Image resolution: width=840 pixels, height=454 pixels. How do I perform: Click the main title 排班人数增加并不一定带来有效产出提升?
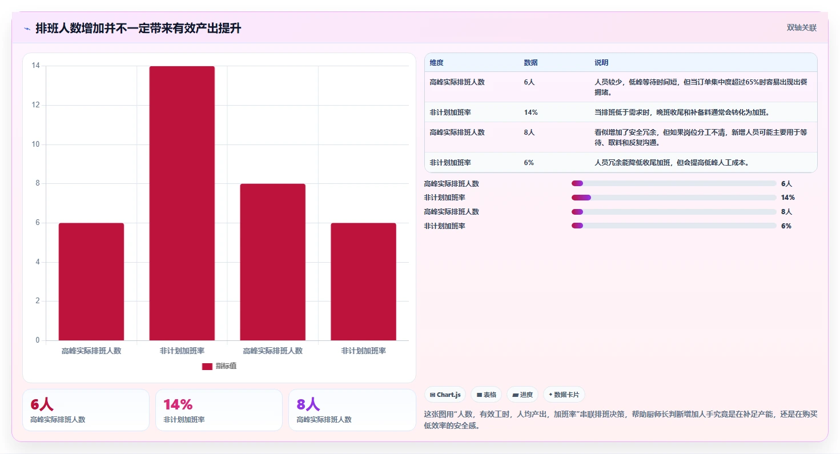(x=138, y=28)
